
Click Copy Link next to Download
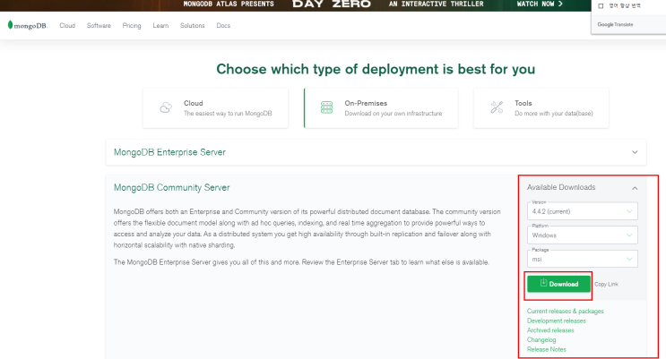pos(606,285)
